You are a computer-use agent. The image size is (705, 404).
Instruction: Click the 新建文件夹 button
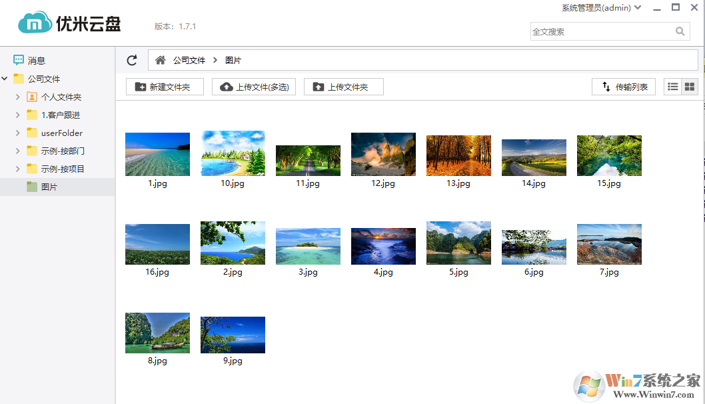pyautogui.click(x=165, y=86)
